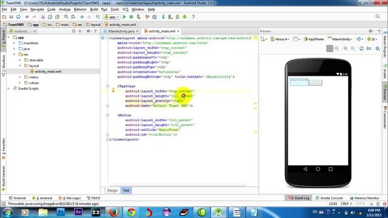388x218 pixels.
Task: Toggle the Favorites tool window stripe
Action: click(4, 148)
